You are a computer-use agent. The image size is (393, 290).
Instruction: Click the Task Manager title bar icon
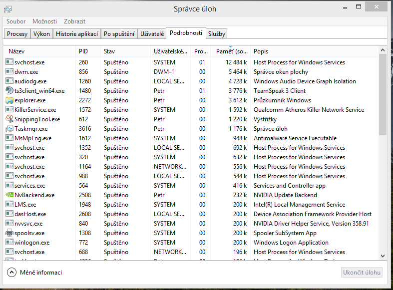tap(8, 9)
